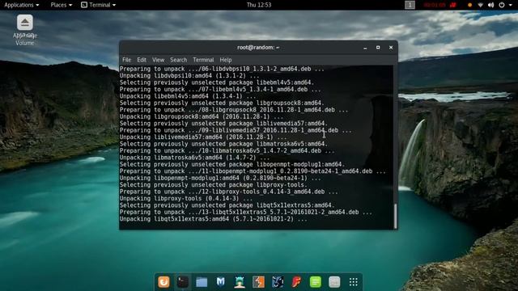The height and width of the screenshot is (291, 518).
Task: Open the clock showing Thu 12:53
Action: click(259, 5)
